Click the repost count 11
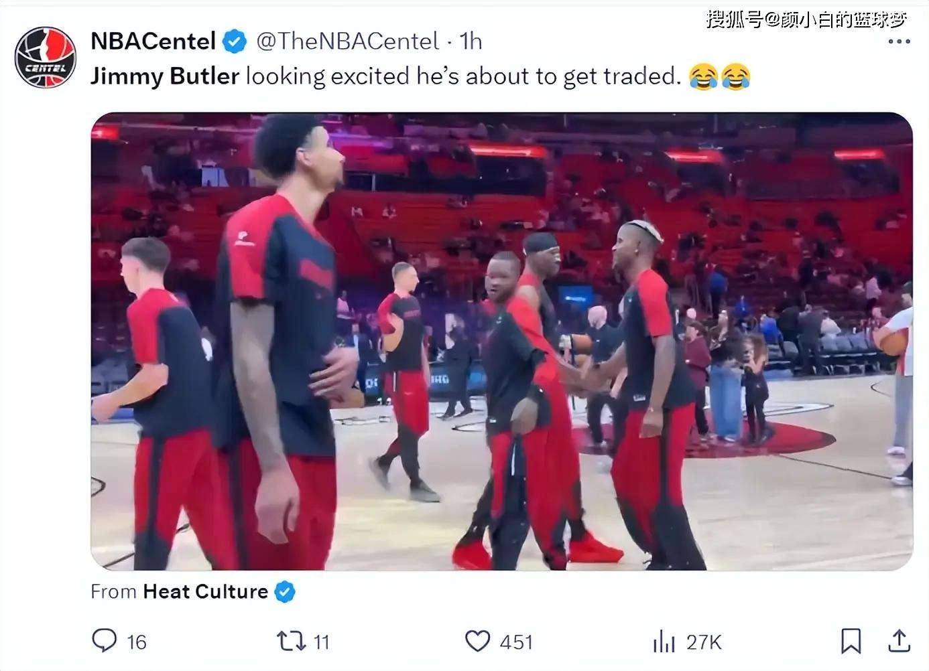Image resolution: width=929 pixels, height=671 pixels. [x=322, y=642]
